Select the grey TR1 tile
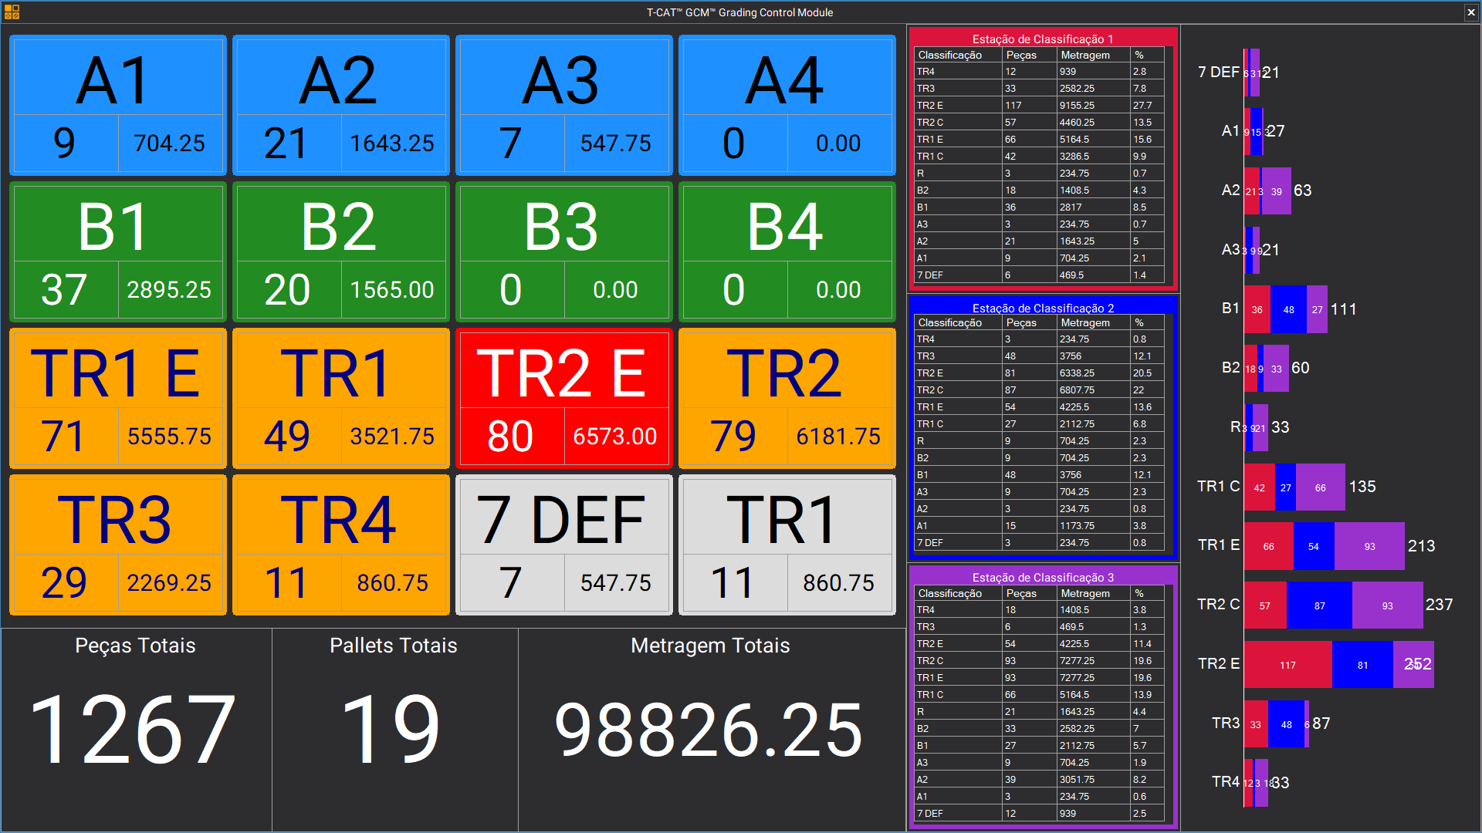The width and height of the screenshot is (1482, 833). pyautogui.click(x=787, y=545)
